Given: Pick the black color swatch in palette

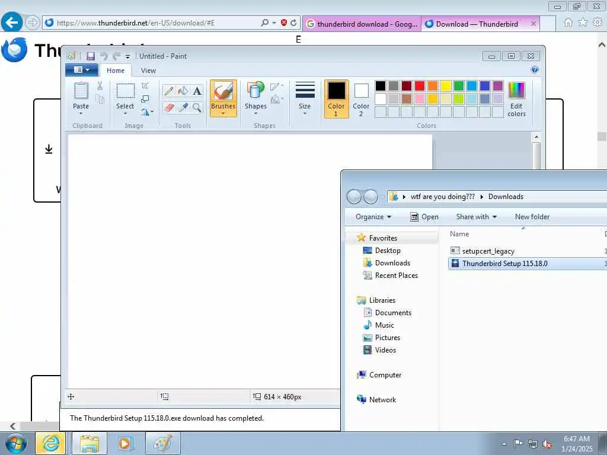Looking at the screenshot, I should click(381, 86).
